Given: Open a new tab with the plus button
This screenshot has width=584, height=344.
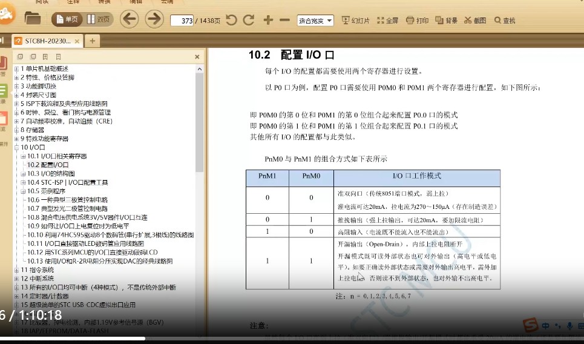Looking at the screenshot, I should (93, 41).
